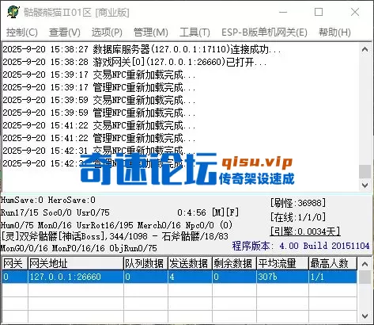Screen dimensions: 374x325
Task: Click the 15:41:22 交易NPC重新加载完成 log line
Action: tap(99, 125)
